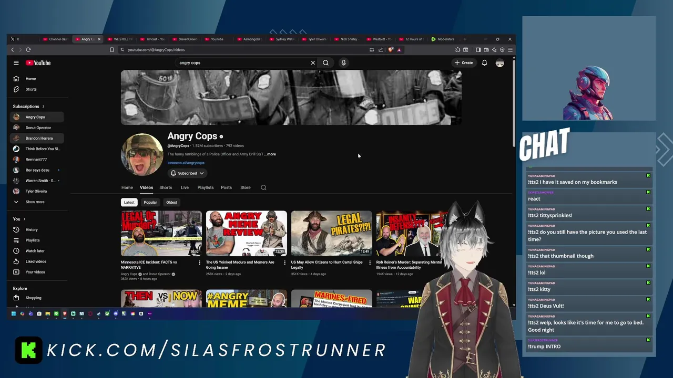The width and height of the screenshot is (673, 378).
Task: Open Liked videos
Action: click(x=37, y=261)
